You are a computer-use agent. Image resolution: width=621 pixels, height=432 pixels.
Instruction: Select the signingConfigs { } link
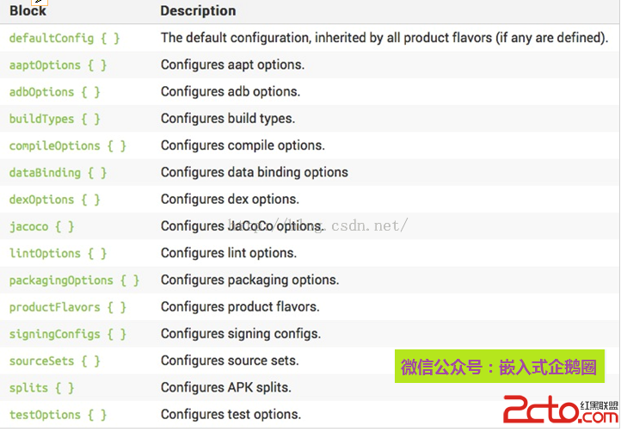[x=68, y=334]
